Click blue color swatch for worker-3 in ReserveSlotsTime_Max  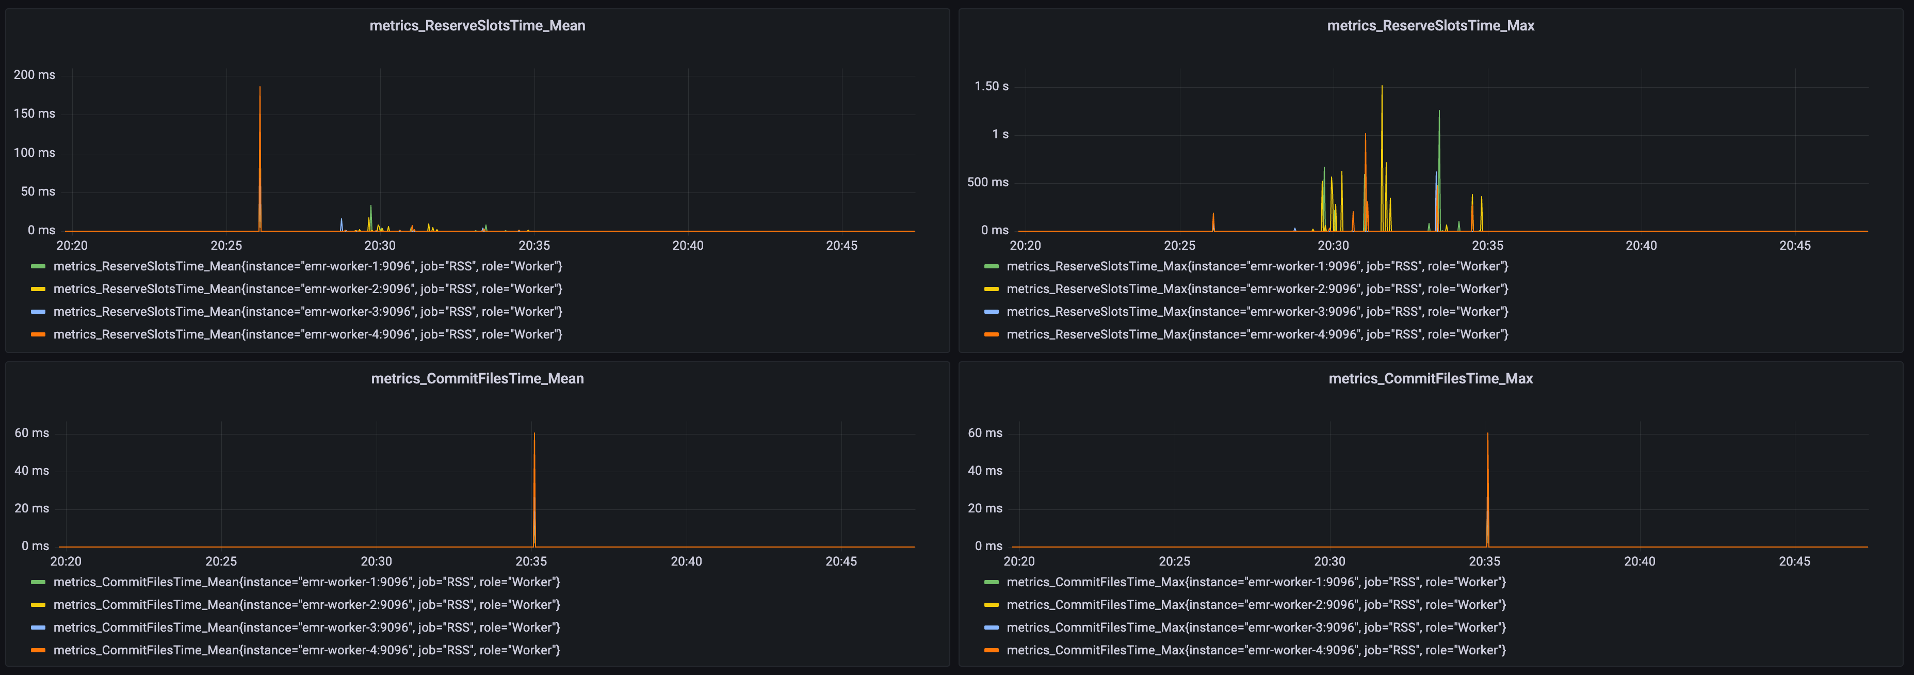point(991,312)
